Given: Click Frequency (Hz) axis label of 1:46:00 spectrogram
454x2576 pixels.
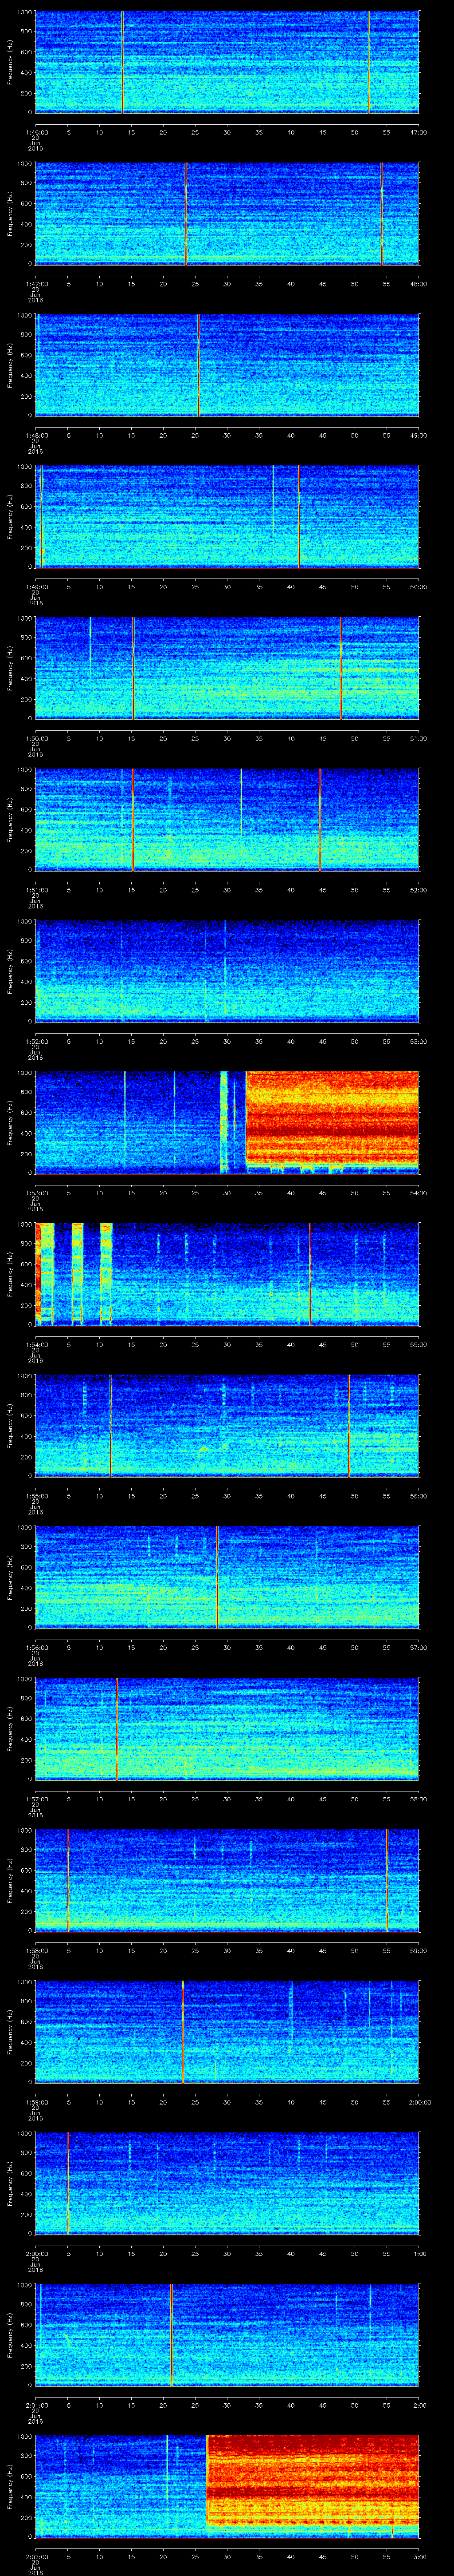Looking at the screenshot, I should 10,62.
